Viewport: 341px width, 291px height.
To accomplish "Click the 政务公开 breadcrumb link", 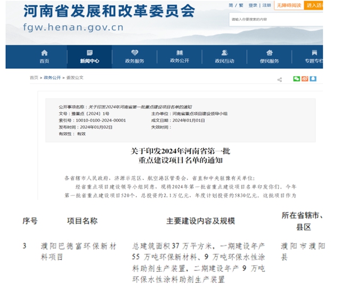I will [x=52, y=77].
